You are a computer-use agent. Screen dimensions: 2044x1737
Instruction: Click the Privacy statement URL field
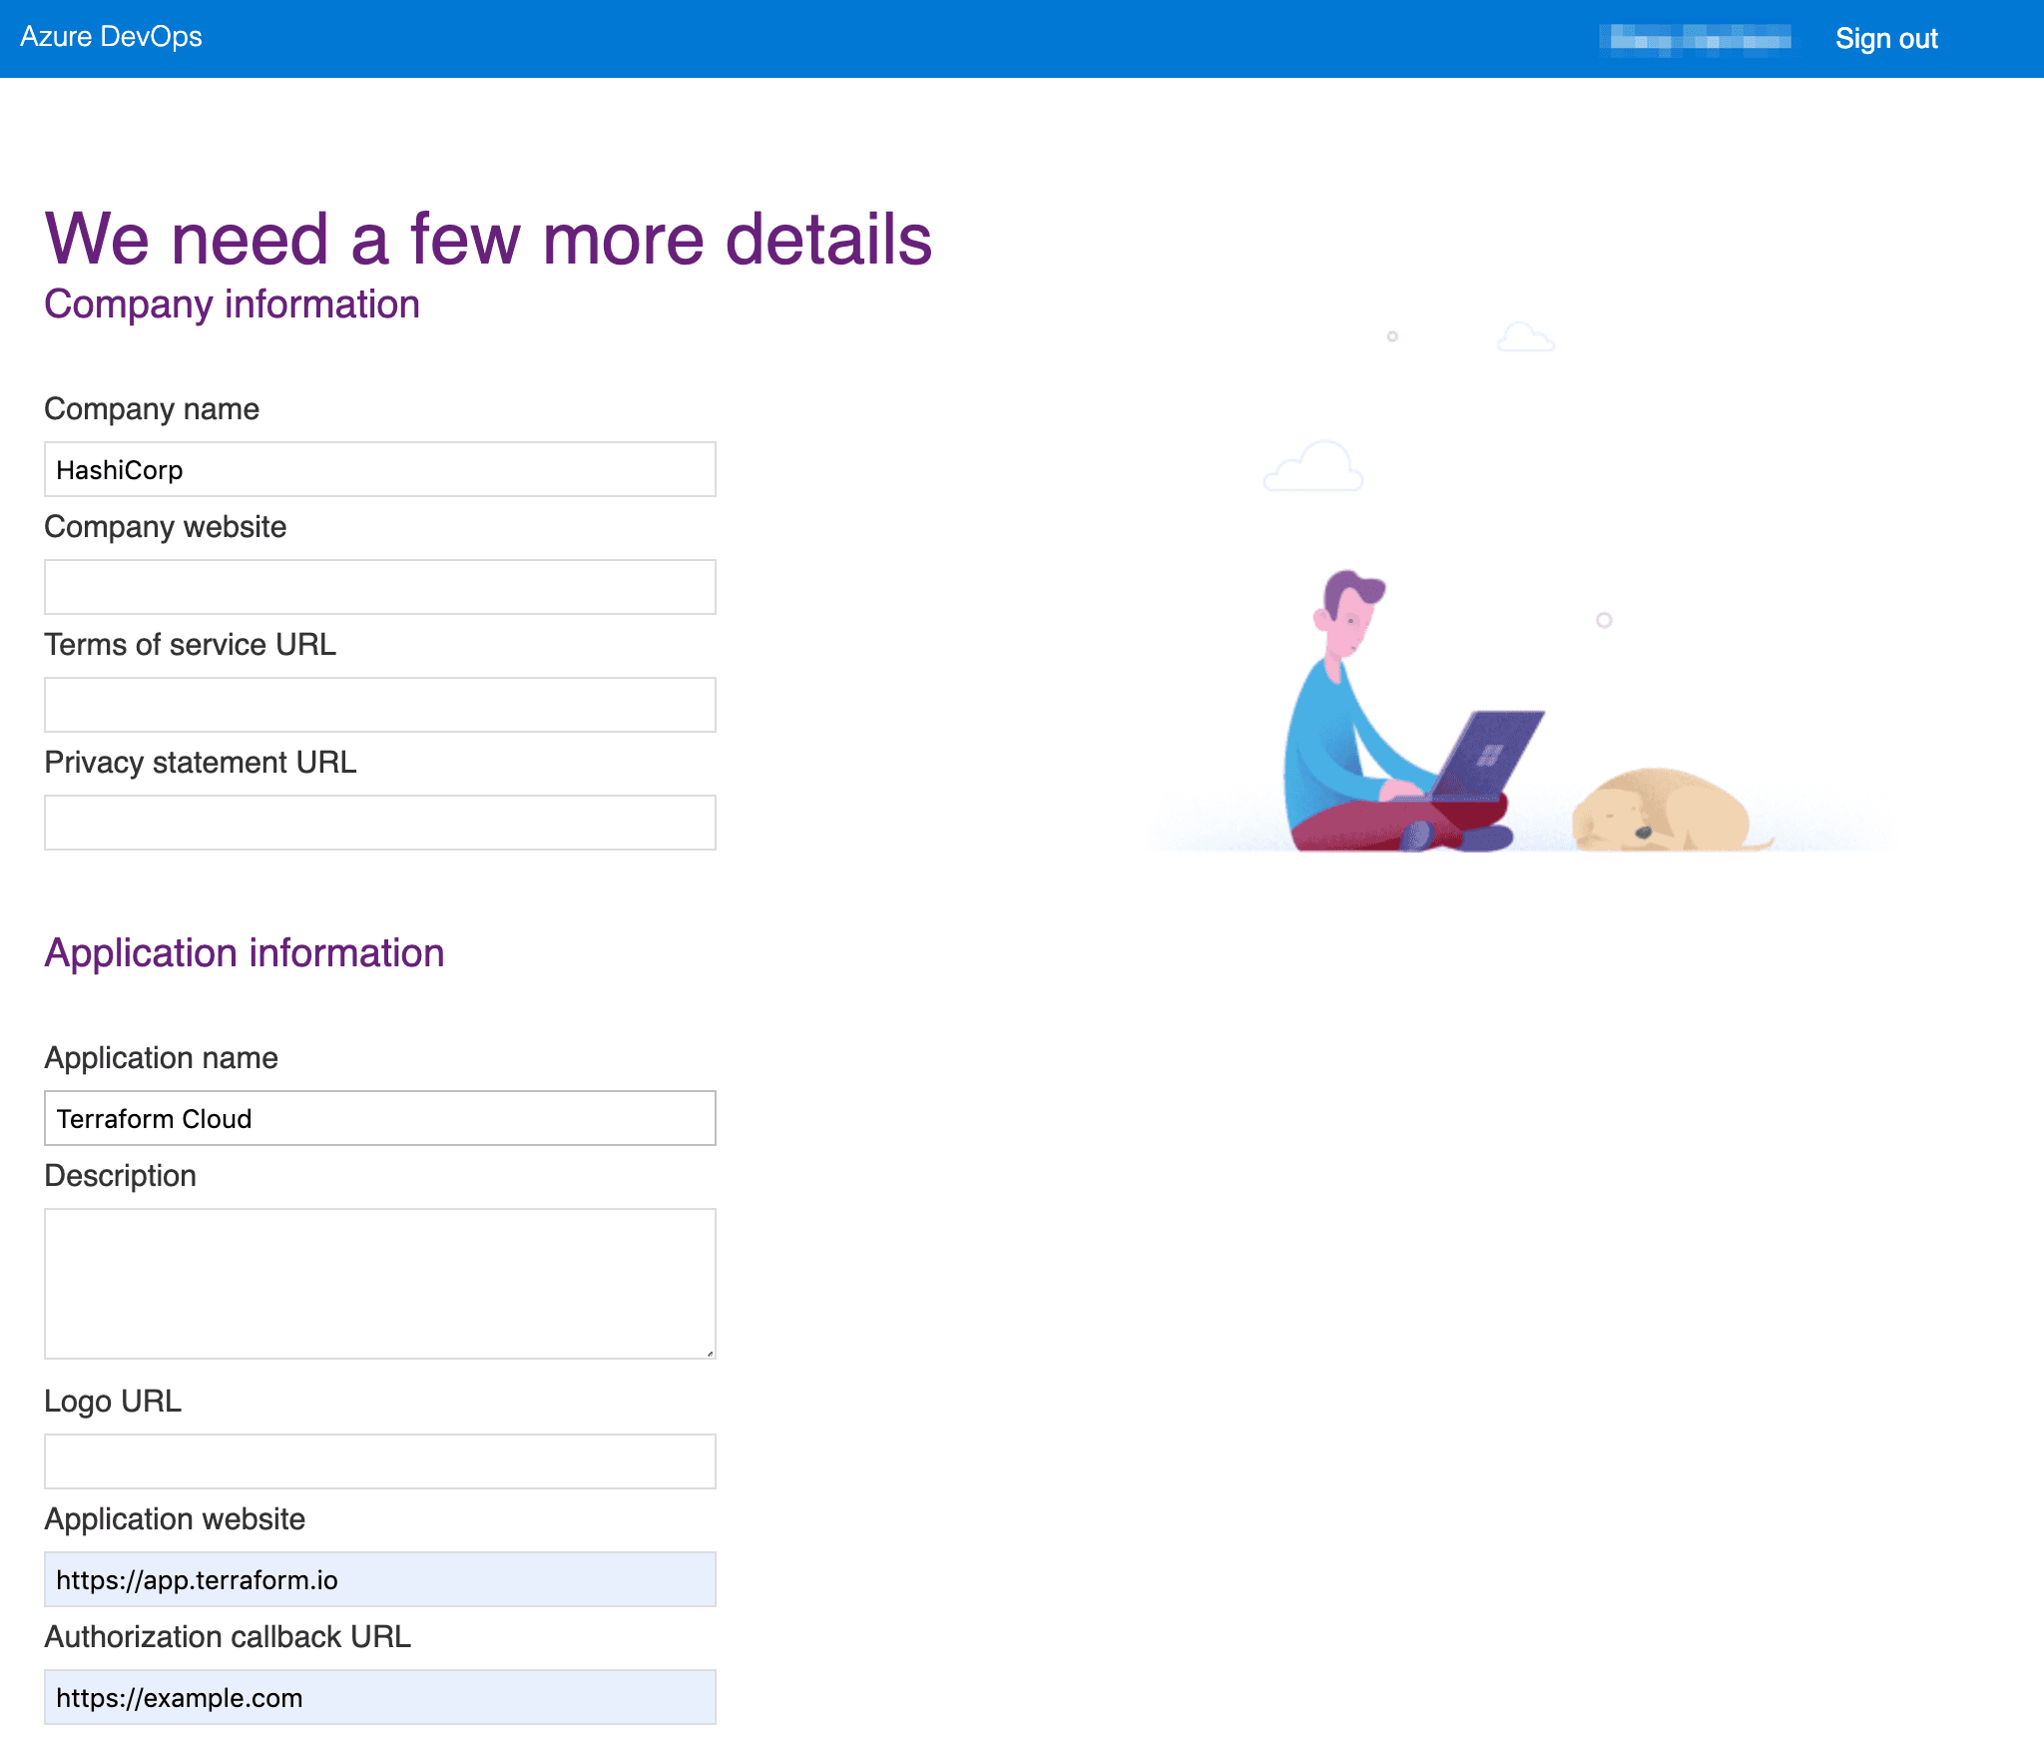coord(379,822)
